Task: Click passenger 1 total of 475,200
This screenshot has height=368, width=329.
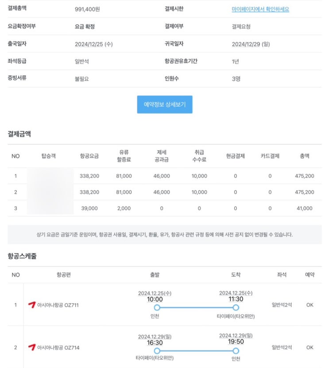Action: click(304, 176)
